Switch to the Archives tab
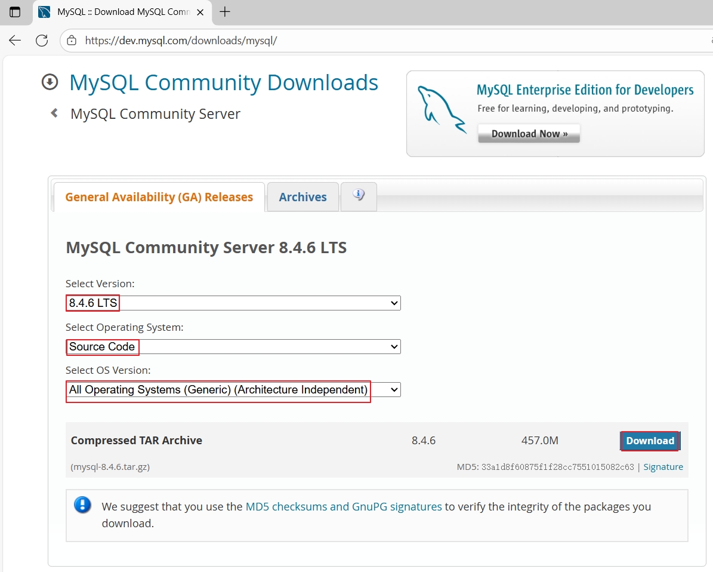Screen dimensions: 713x572 [x=303, y=197]
